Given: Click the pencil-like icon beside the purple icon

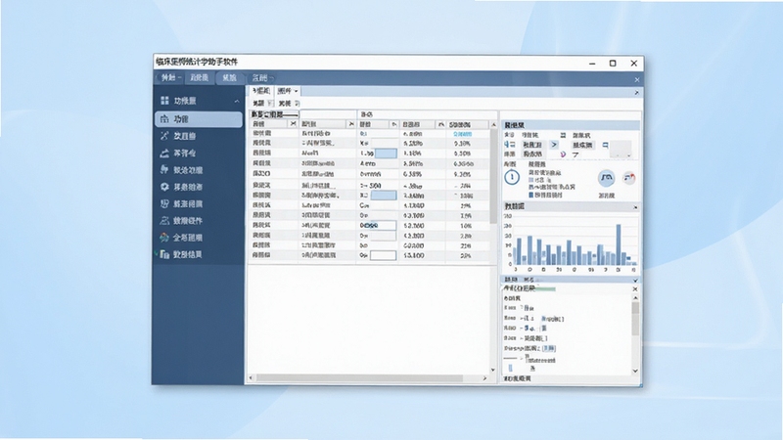Looking at the screenshot, I should (576, 154).
